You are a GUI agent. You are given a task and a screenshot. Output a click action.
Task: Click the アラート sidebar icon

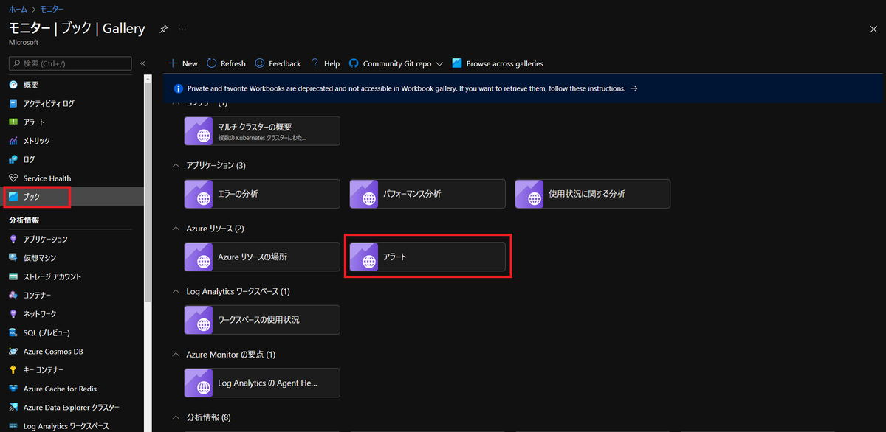pos(13,122)
